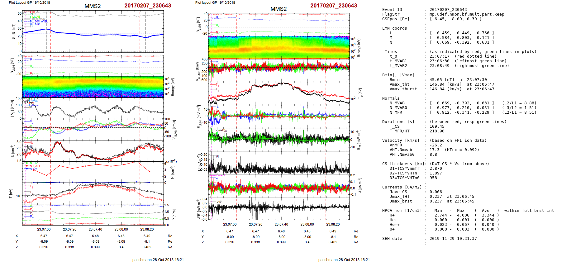Click the 'LMN coords' heading
Viewport: 562px width, 262px height.
[394, 28]
